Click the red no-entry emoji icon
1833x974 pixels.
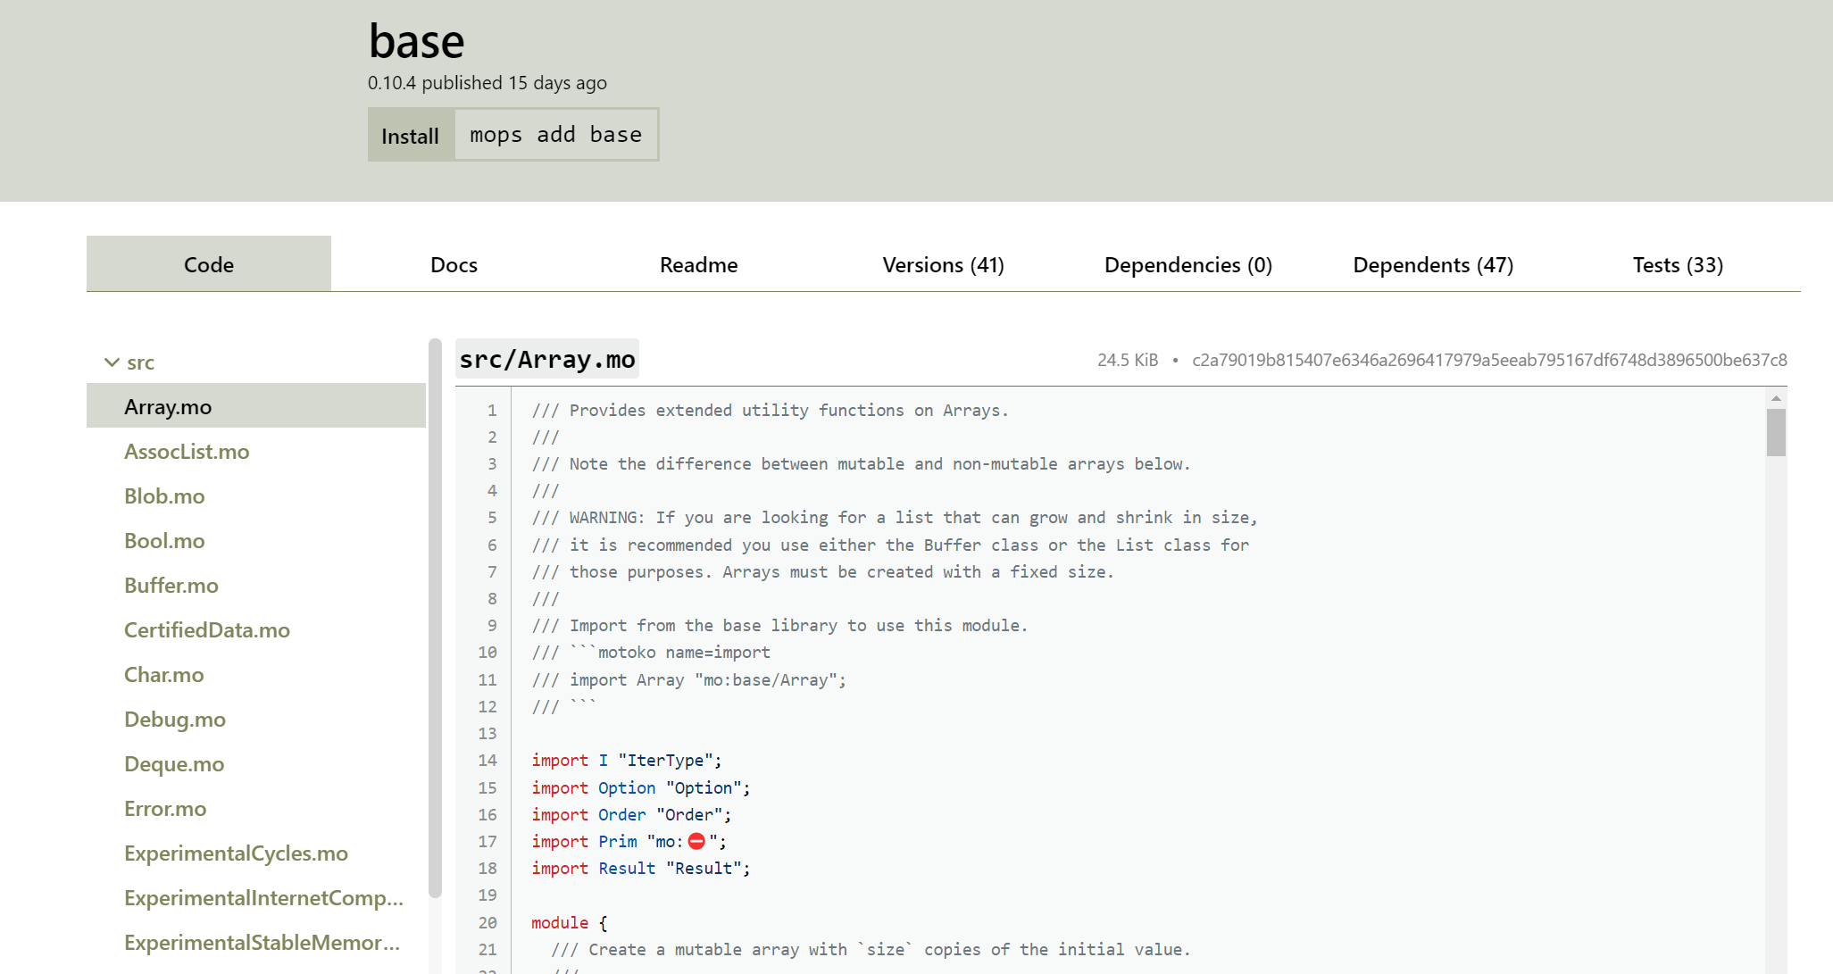[696, 841]
